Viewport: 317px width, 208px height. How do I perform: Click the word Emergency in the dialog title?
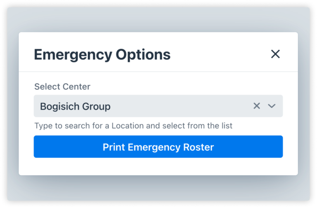[73, 54]
